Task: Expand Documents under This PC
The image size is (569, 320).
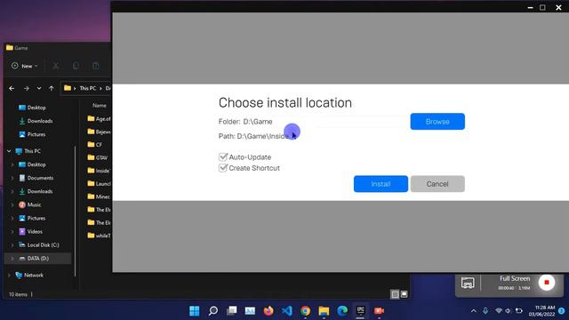Action: coord(12,178)
